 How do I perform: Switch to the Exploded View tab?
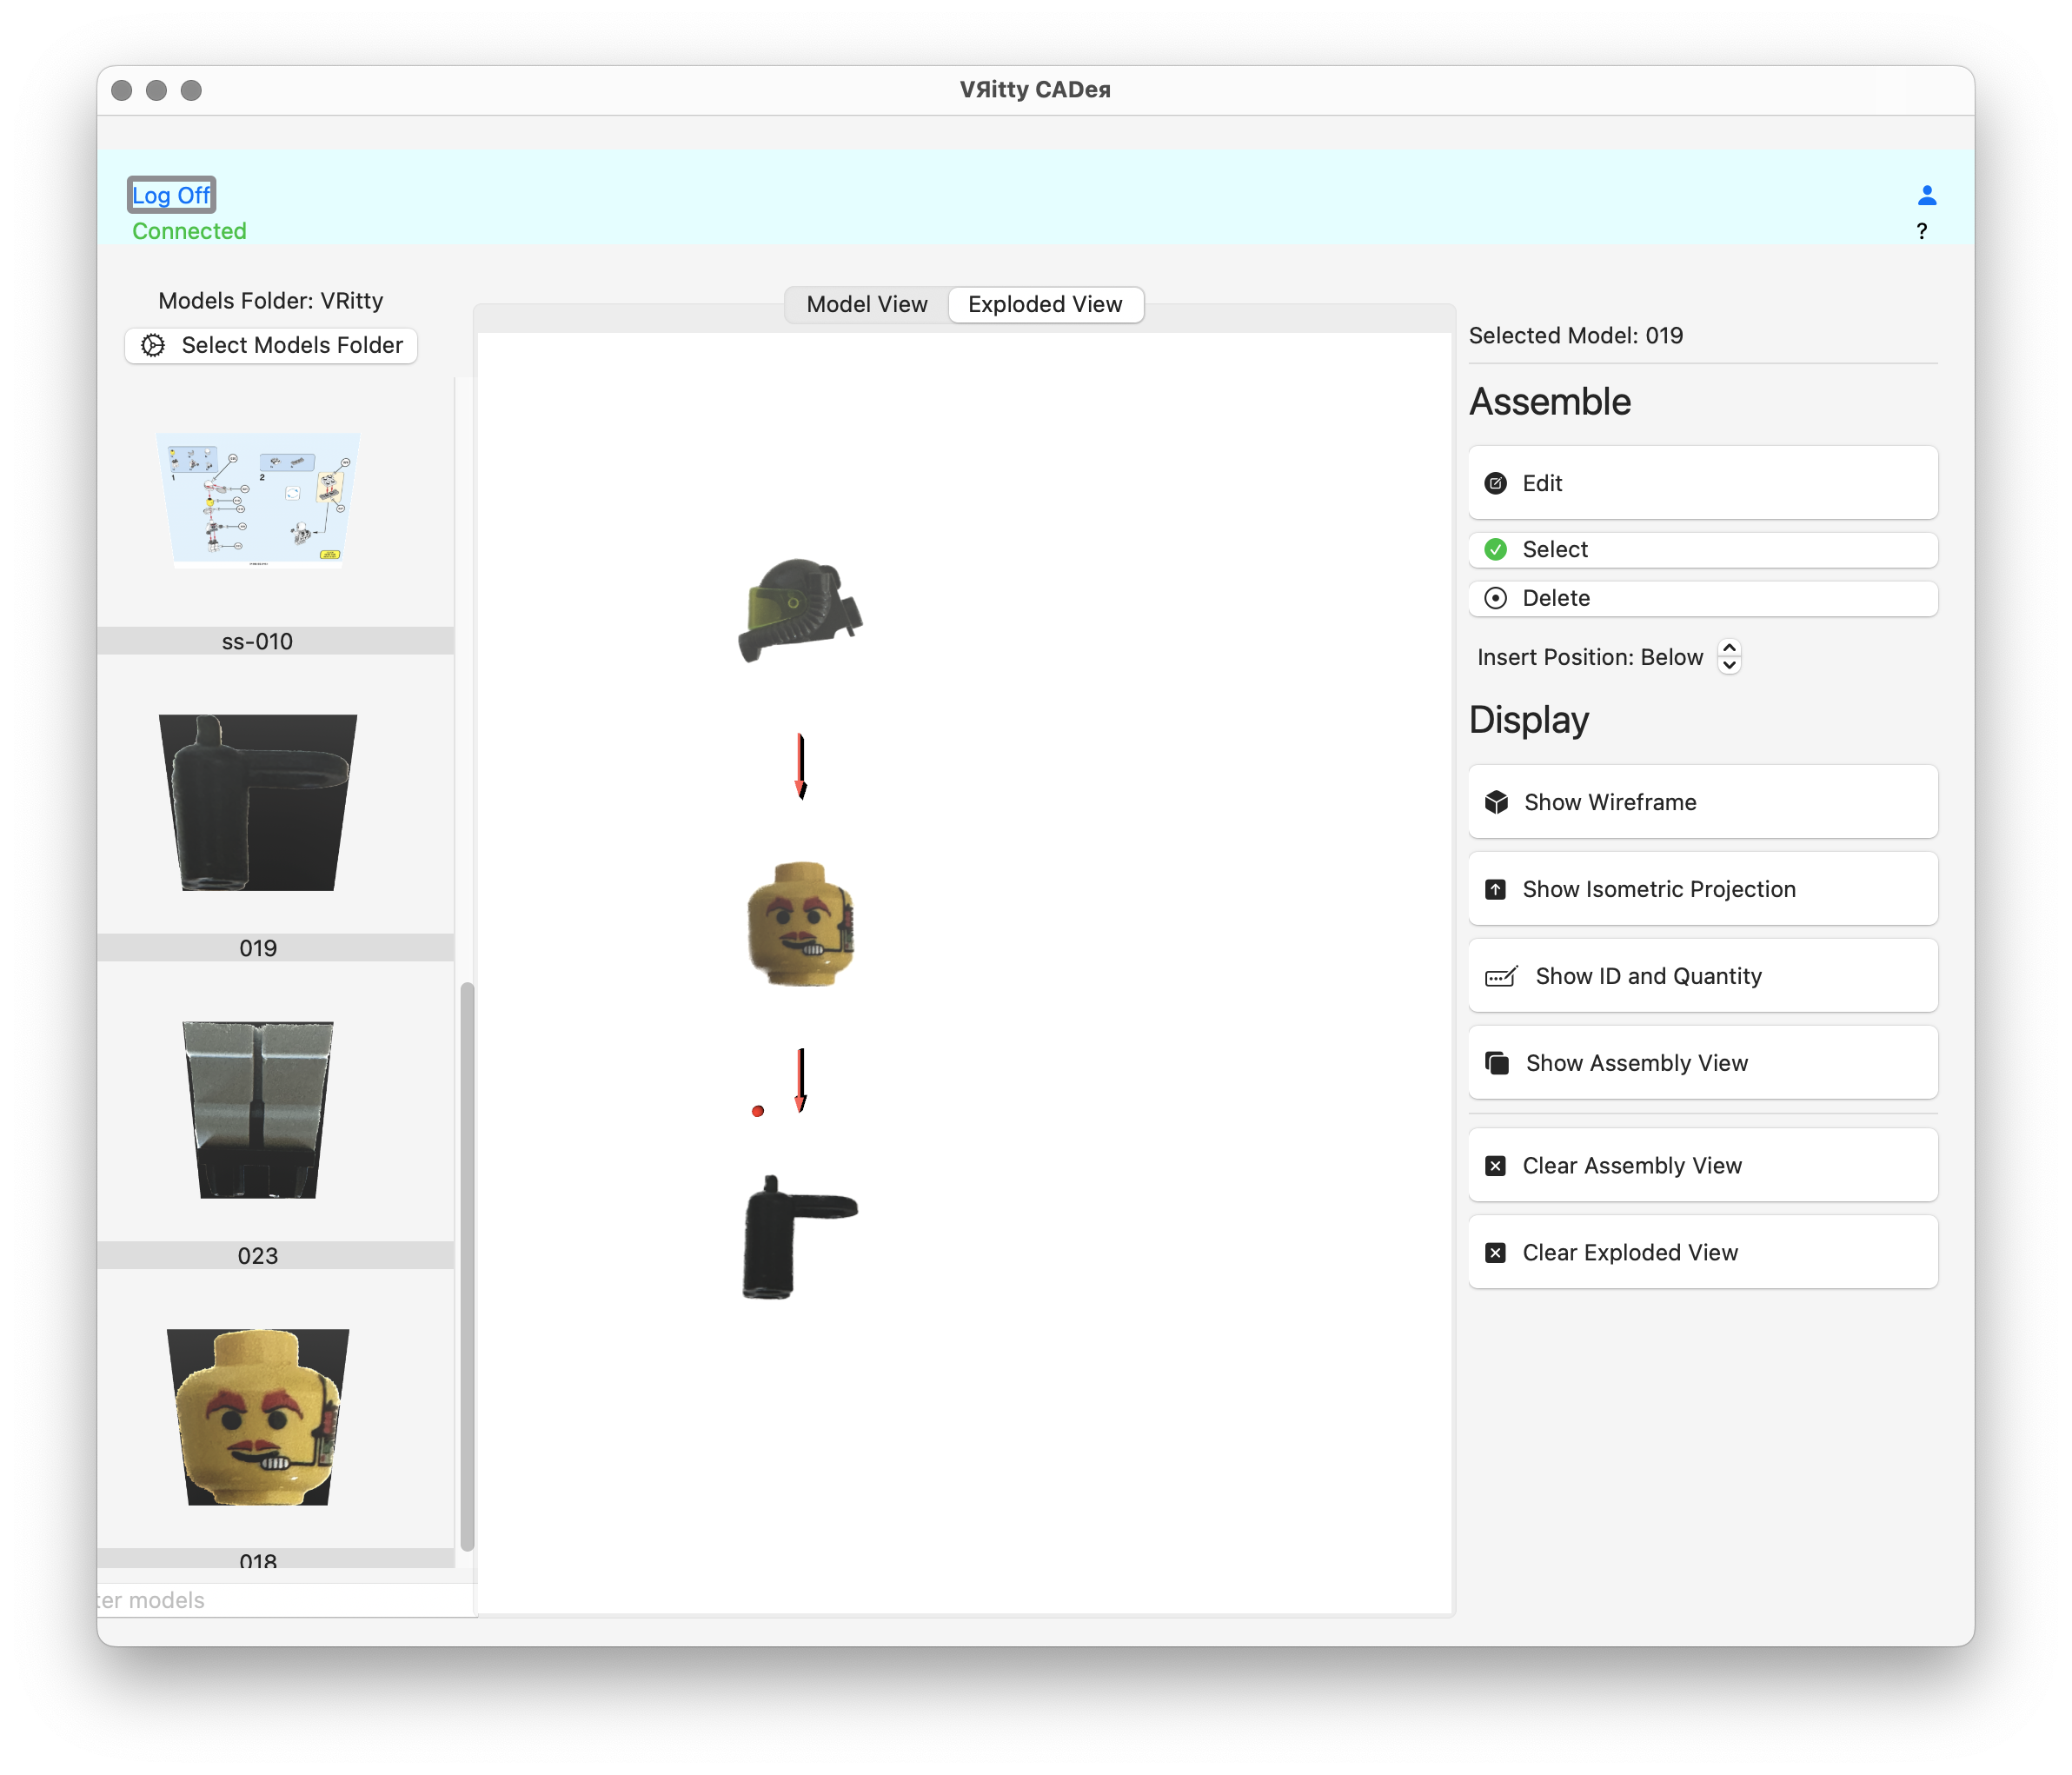1044,304
